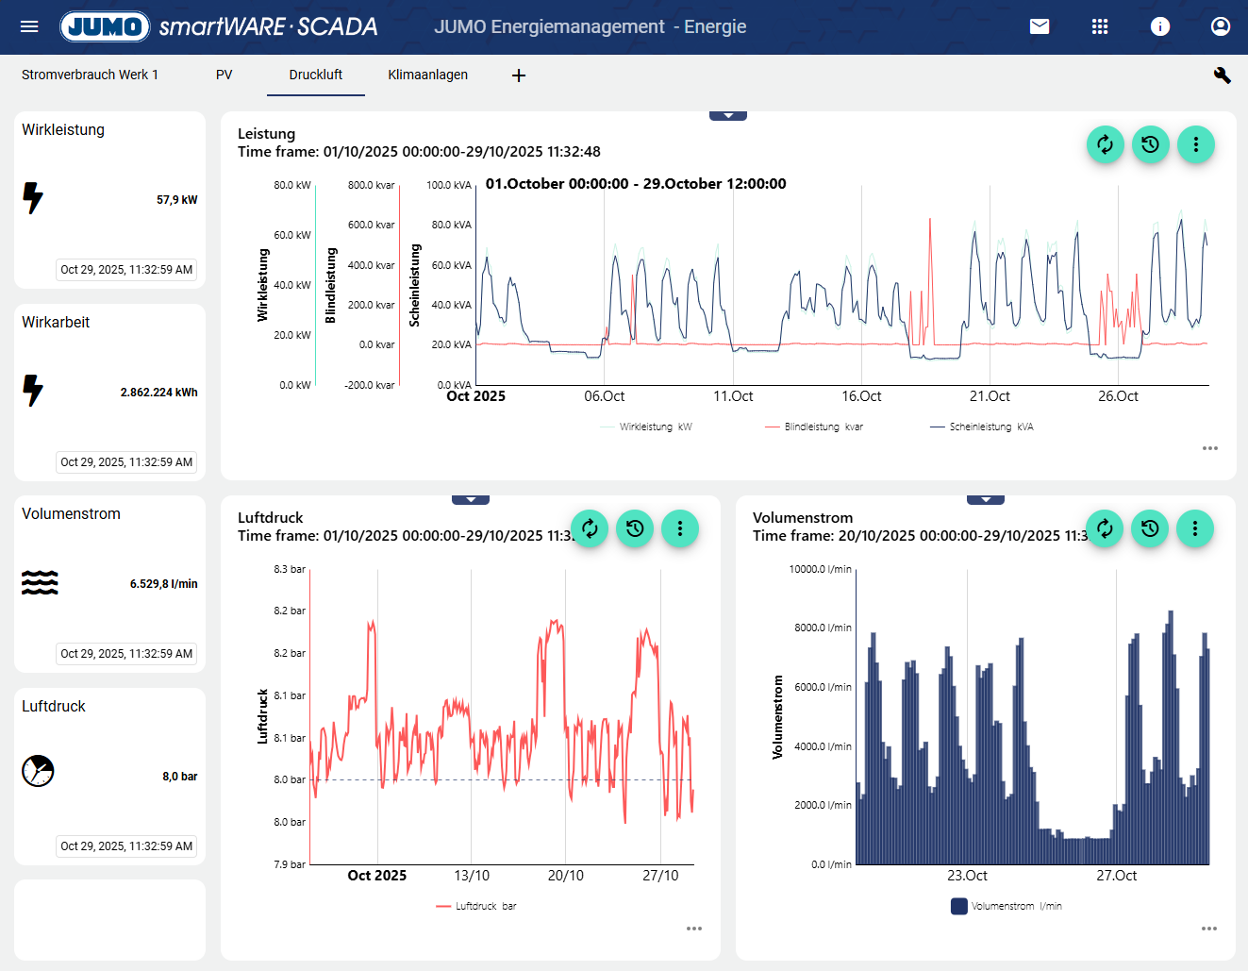Toggle Wirkleistung series in Leistung legend
The height and width of the screenshot is (971, 1248).
click(646, 427)
